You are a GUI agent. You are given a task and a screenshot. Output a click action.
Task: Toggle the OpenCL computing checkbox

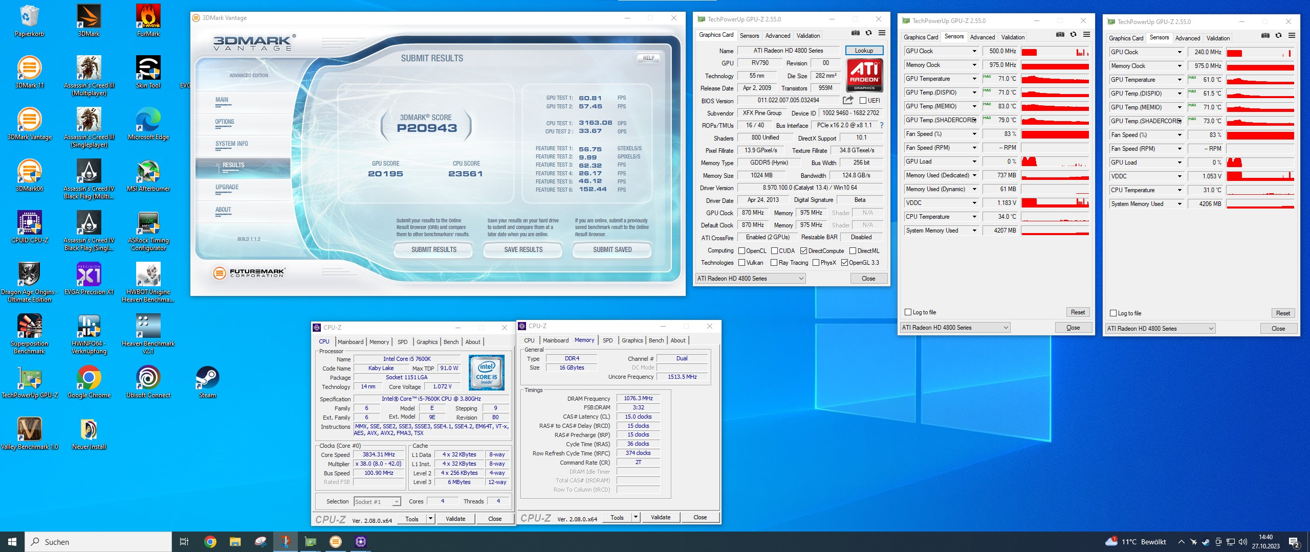[741, 251]
